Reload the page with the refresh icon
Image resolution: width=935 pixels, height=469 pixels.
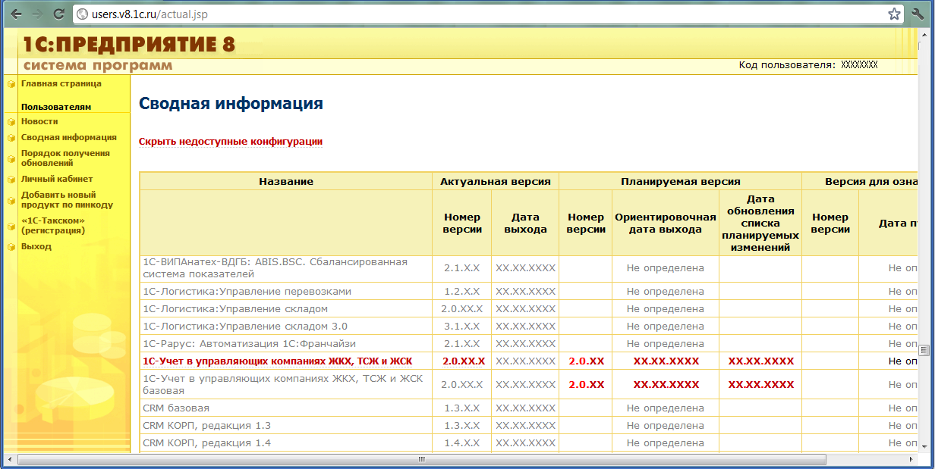pos(58,14)
